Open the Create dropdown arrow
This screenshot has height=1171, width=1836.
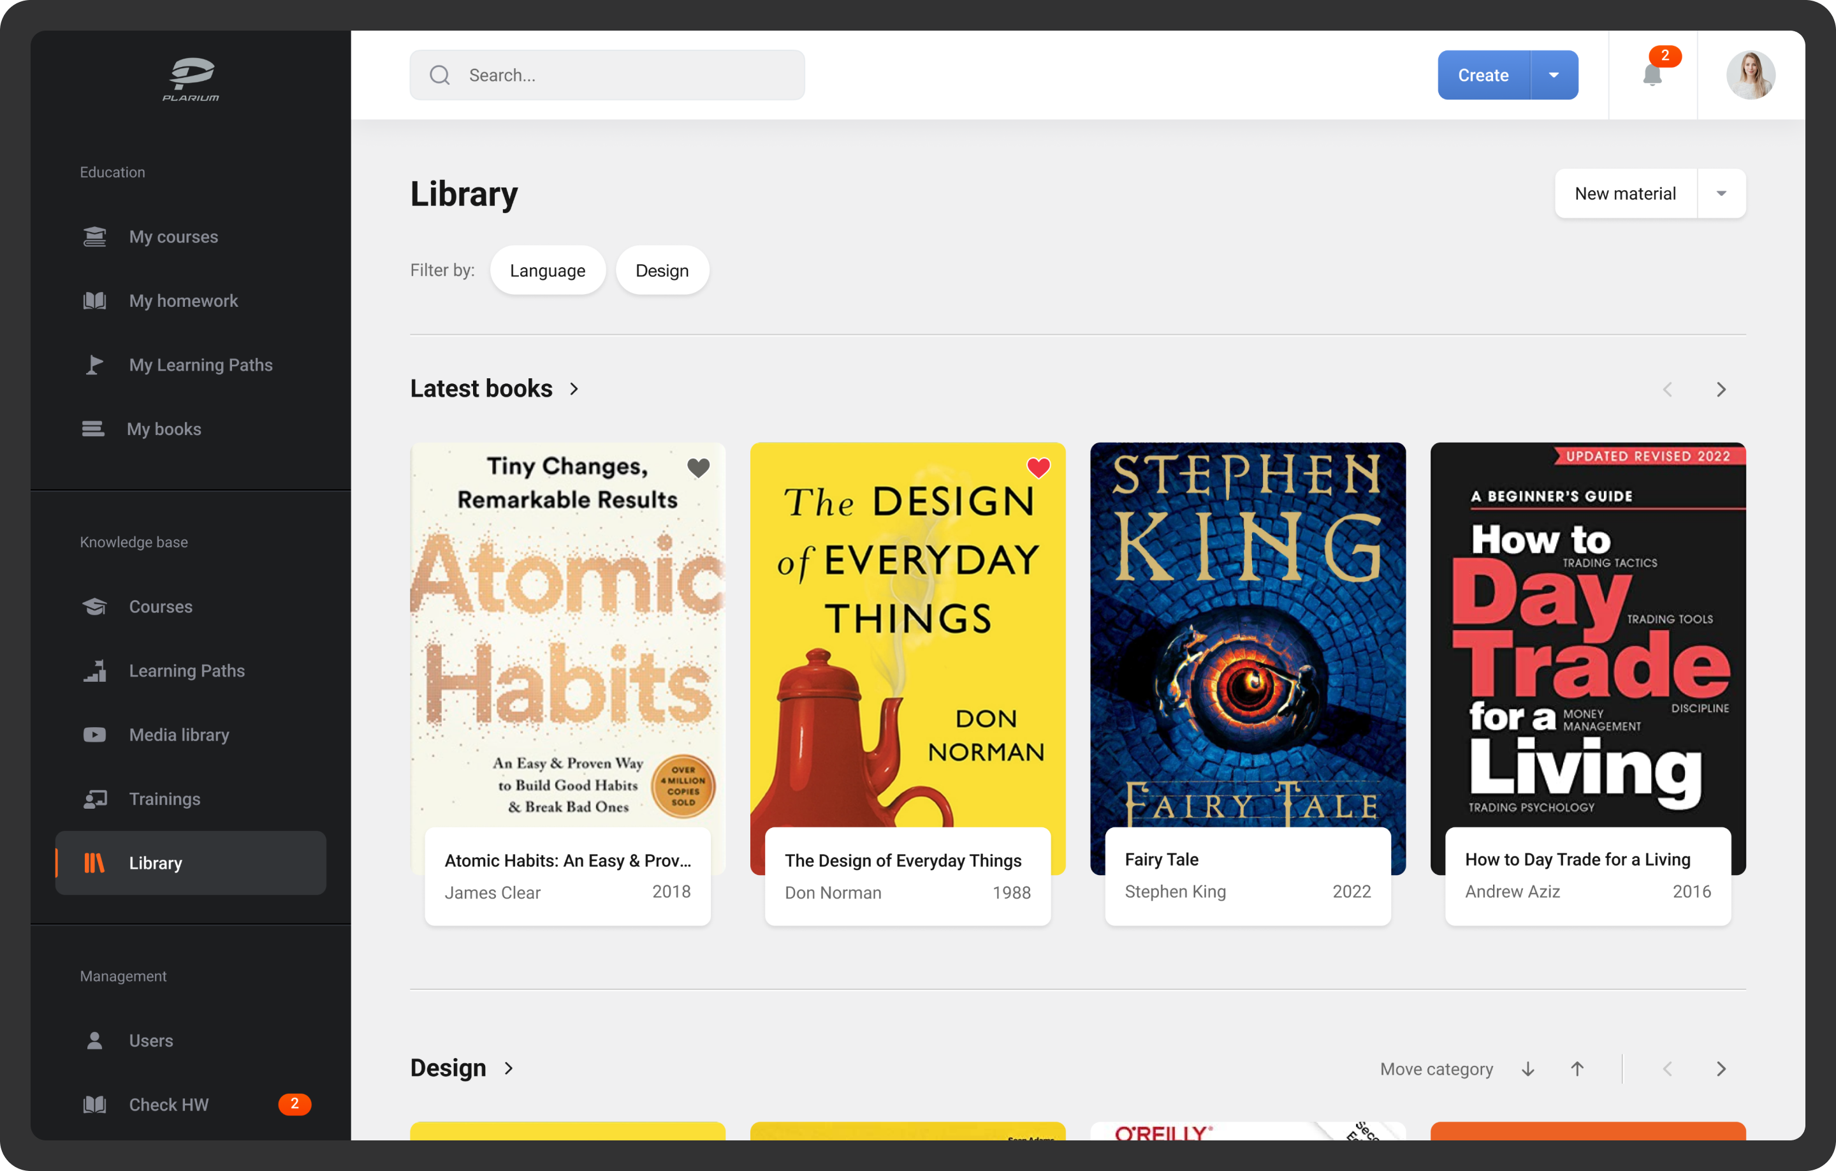[1554, 75]
